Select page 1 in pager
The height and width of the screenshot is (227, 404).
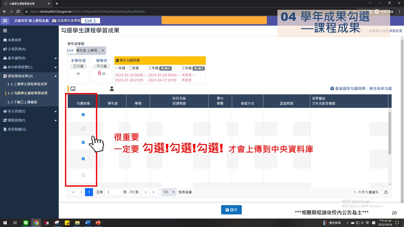(x=89, y=192)
